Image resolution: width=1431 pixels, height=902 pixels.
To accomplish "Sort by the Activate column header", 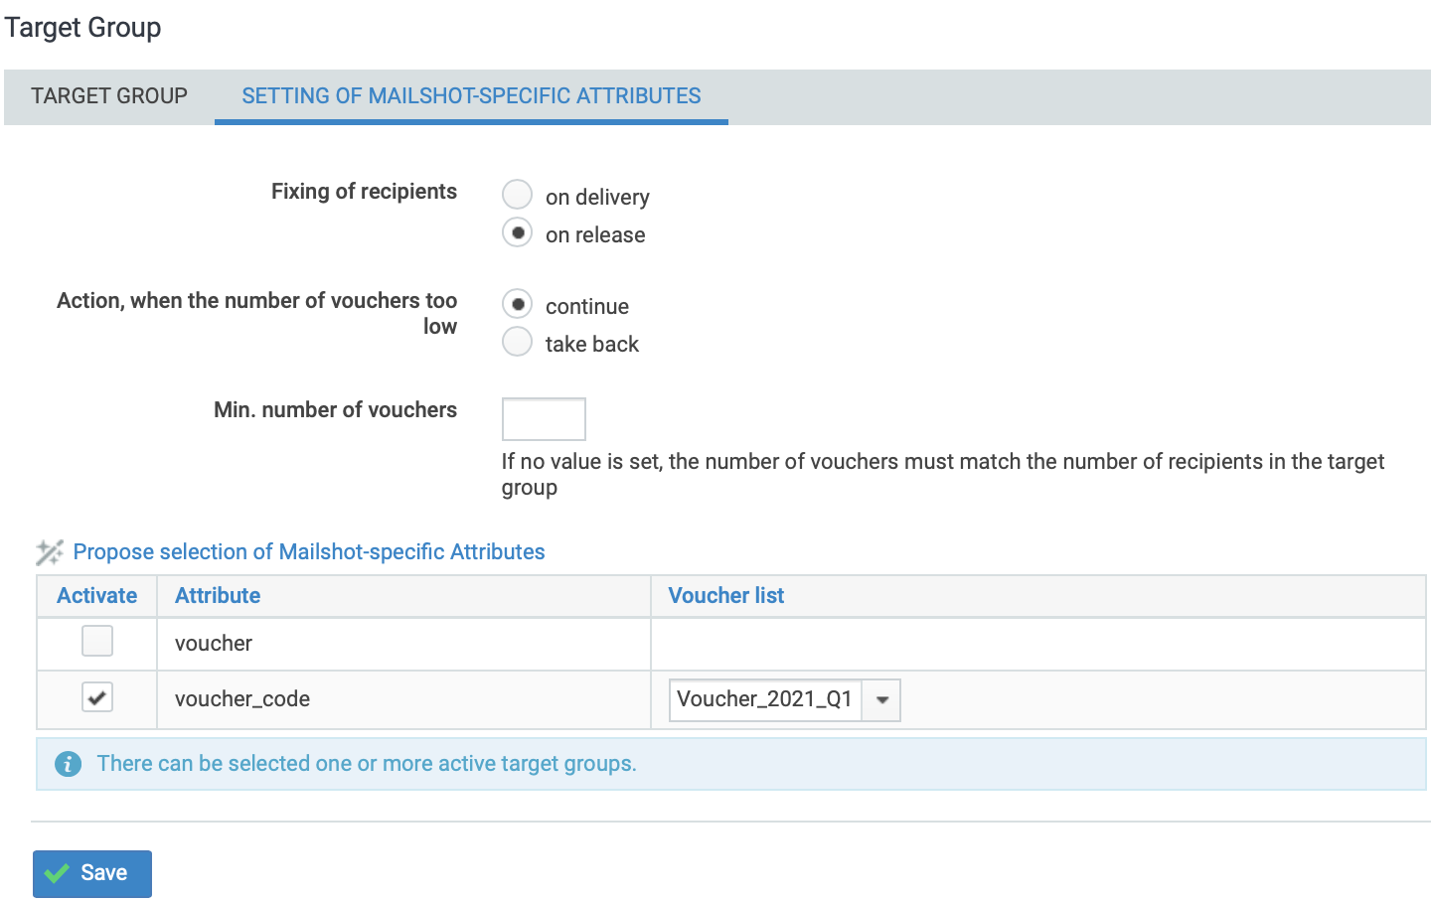I will [96, 595].
